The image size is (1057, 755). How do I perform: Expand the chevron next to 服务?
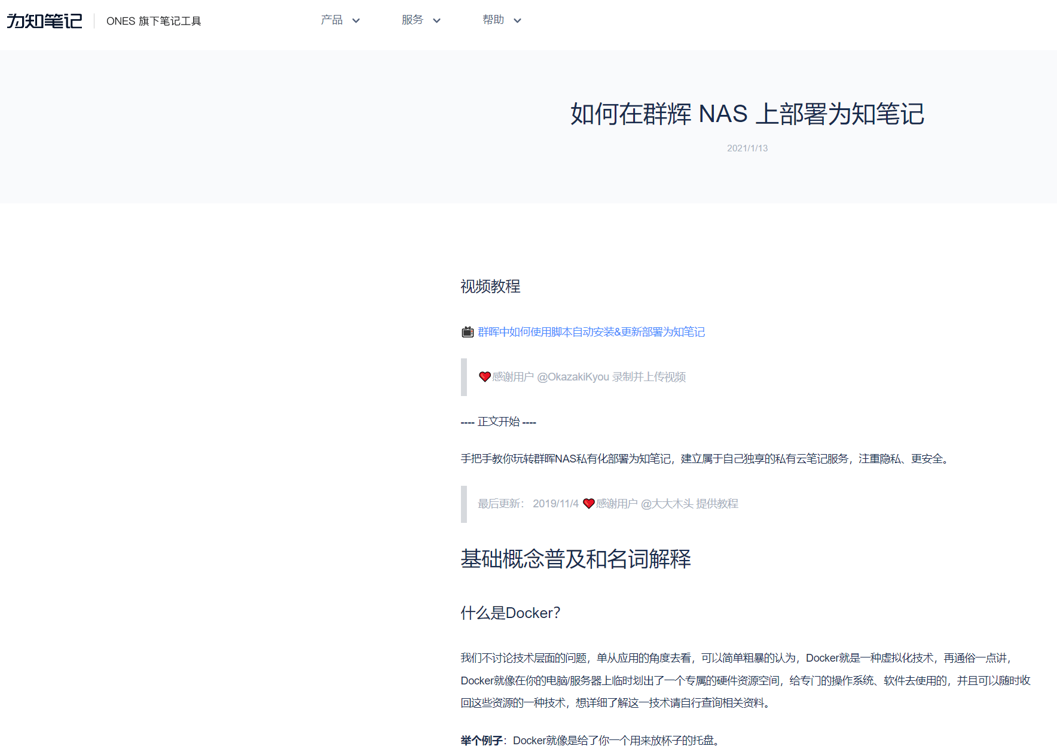436,20
